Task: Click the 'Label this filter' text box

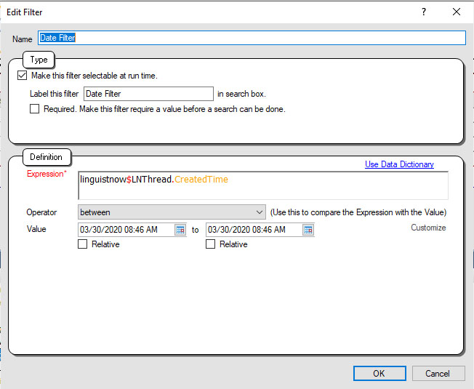Action: (148, 94)
